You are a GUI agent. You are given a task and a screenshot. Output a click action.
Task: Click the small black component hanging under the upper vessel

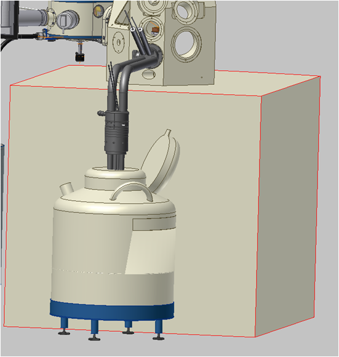(80, 57)
